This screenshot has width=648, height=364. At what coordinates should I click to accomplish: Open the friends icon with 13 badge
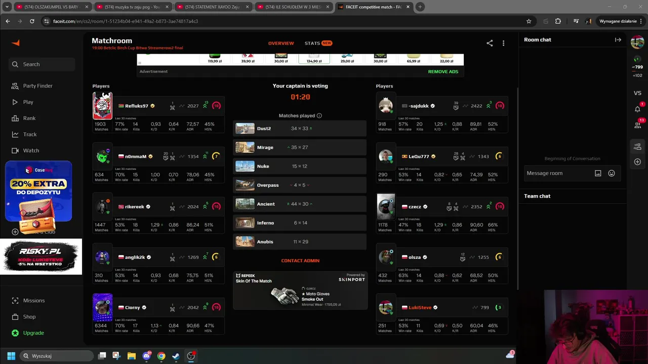point(637,125)
